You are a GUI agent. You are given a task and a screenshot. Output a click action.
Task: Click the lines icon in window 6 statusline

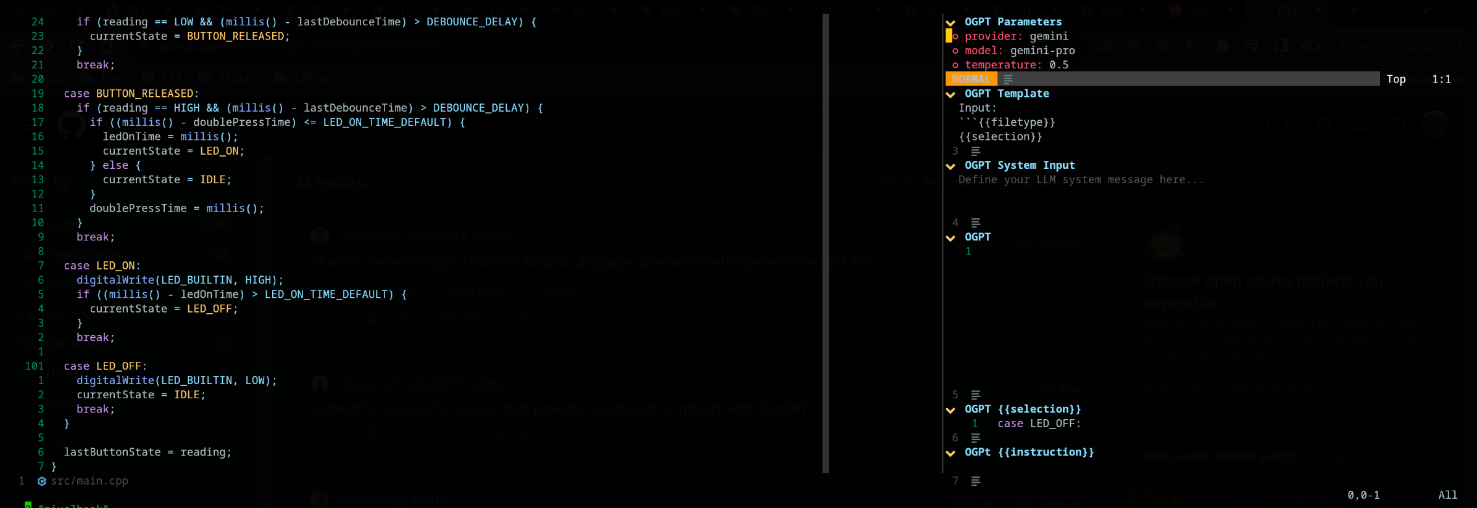[x=976, y=438]
